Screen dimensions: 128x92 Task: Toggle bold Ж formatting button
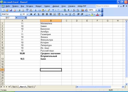(31, 14)
